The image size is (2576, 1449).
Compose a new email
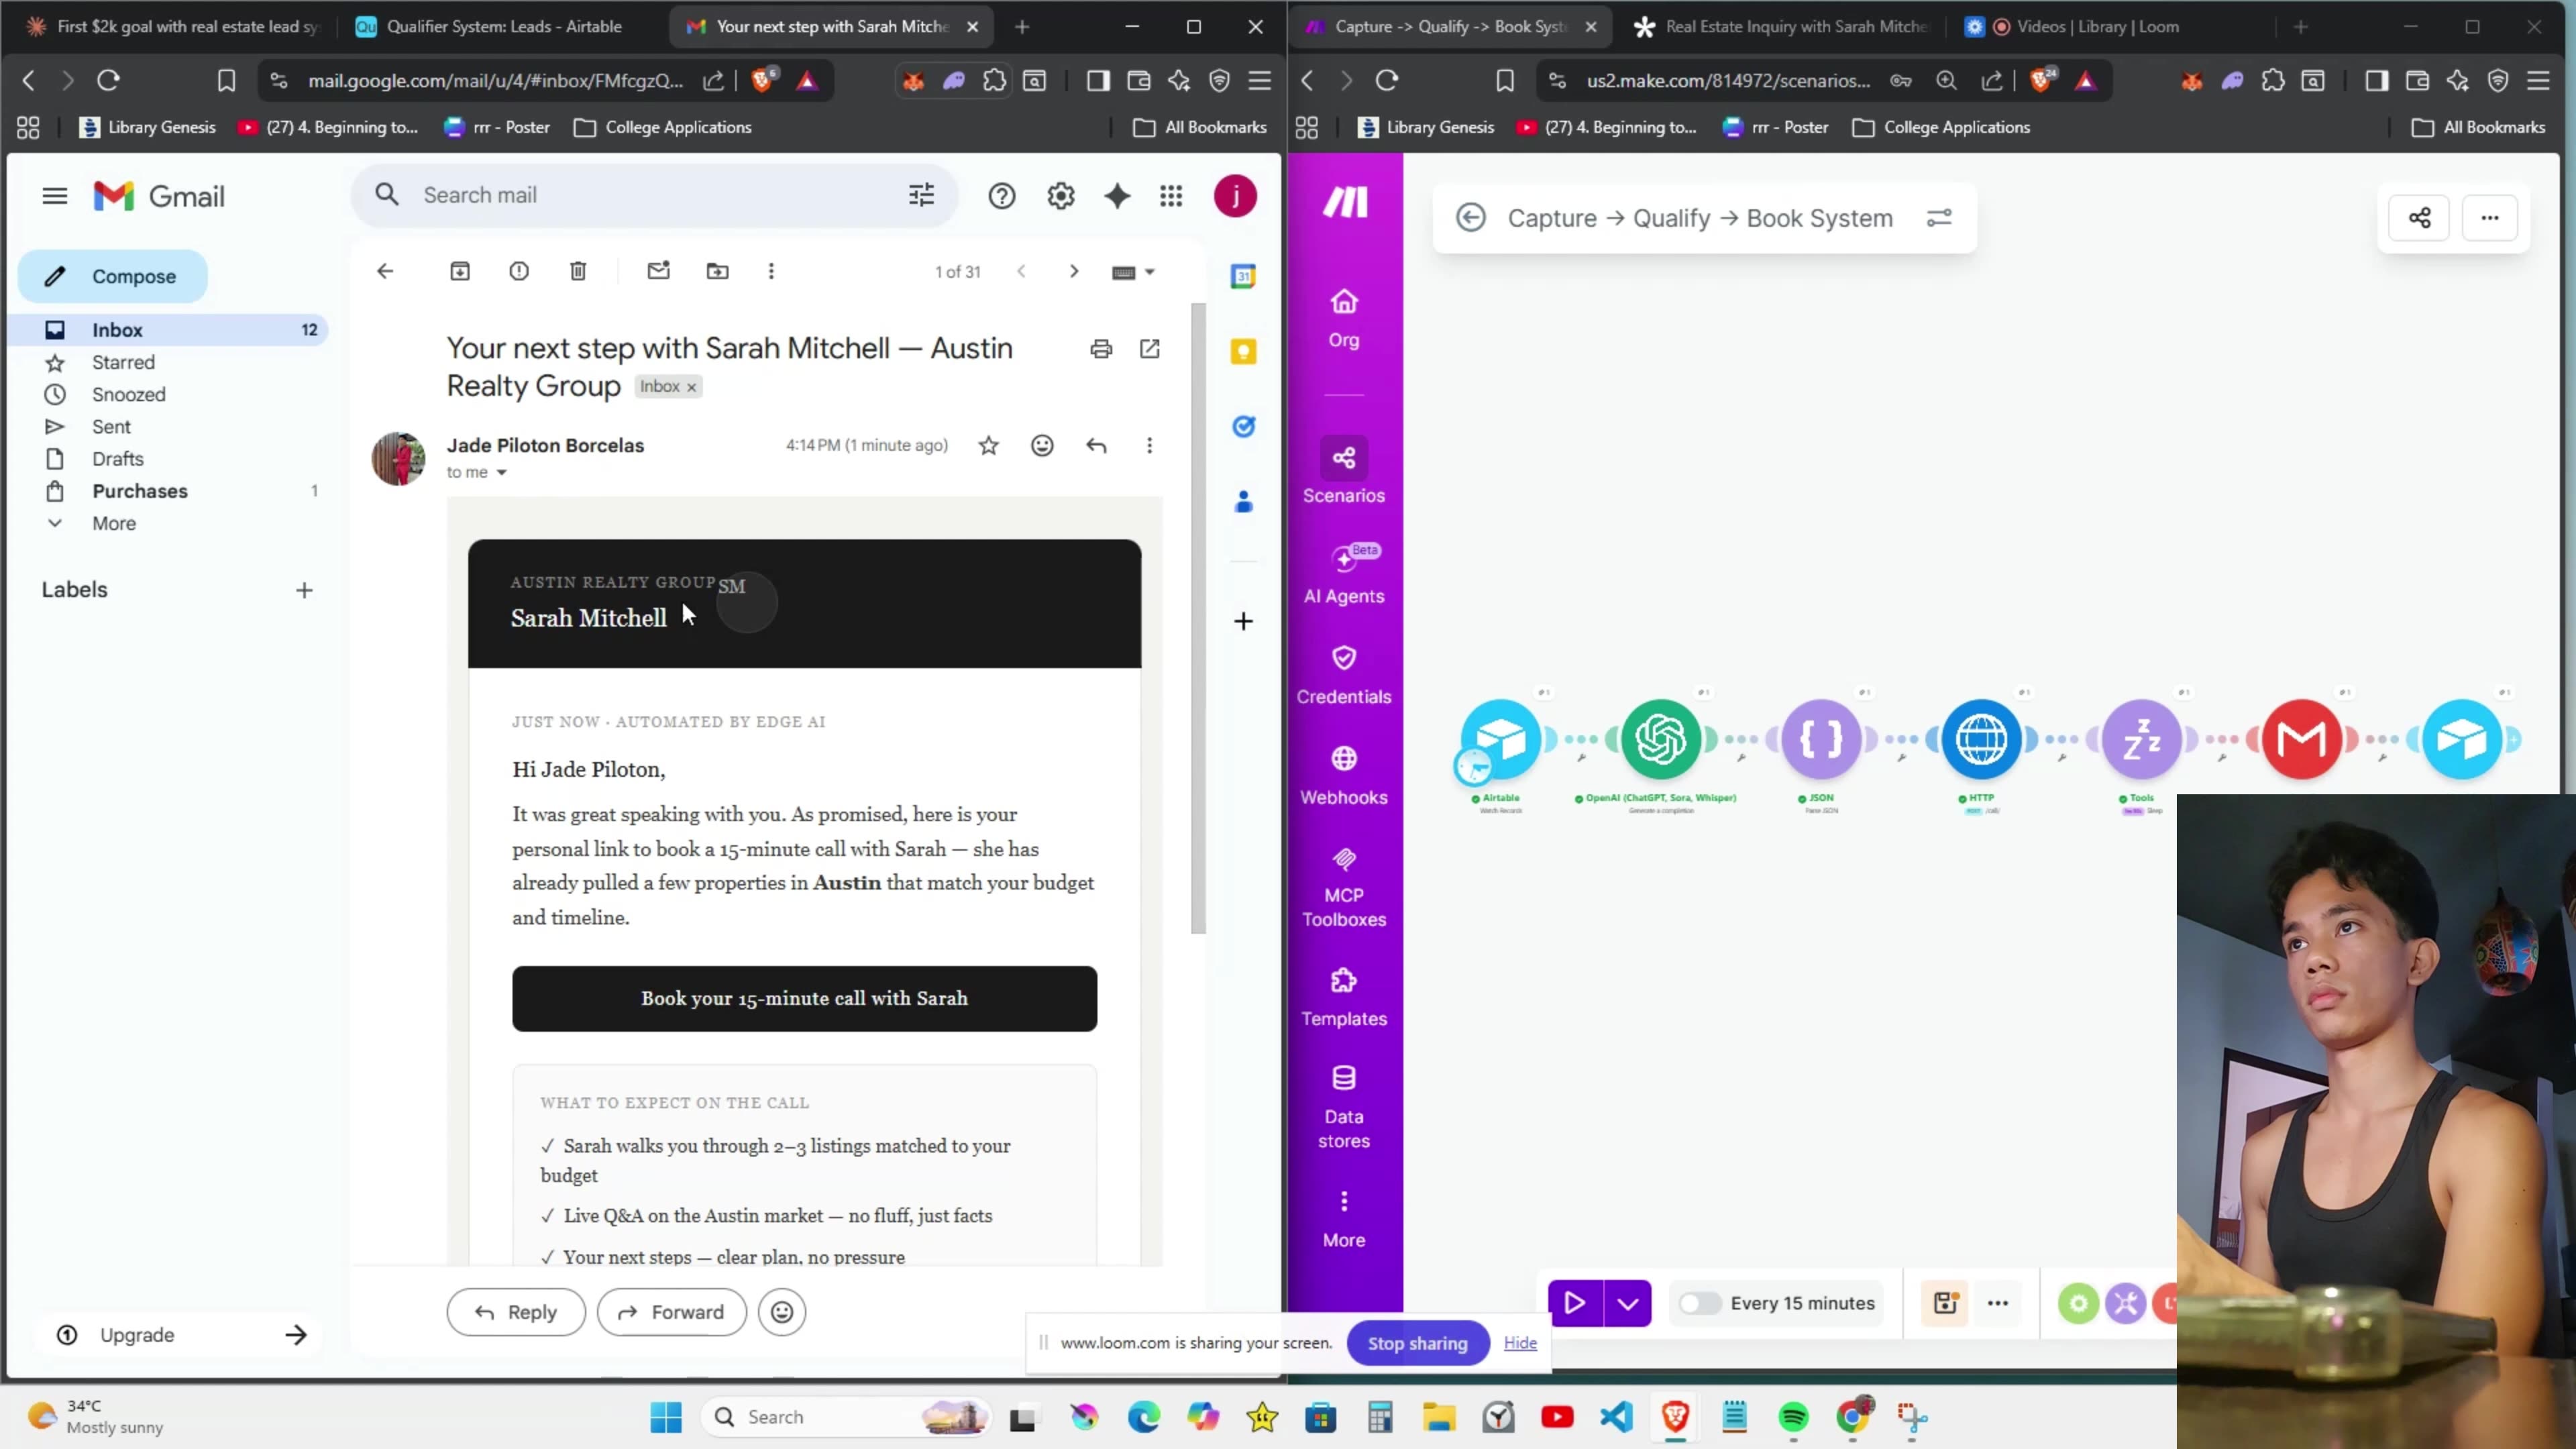113,276
